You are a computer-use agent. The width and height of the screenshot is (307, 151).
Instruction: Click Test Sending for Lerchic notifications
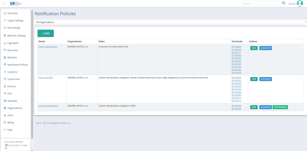click(280, 107)
